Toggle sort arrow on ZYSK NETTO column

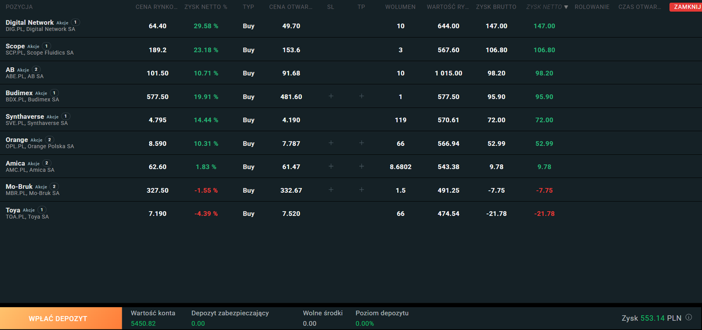tap(566, 7)
